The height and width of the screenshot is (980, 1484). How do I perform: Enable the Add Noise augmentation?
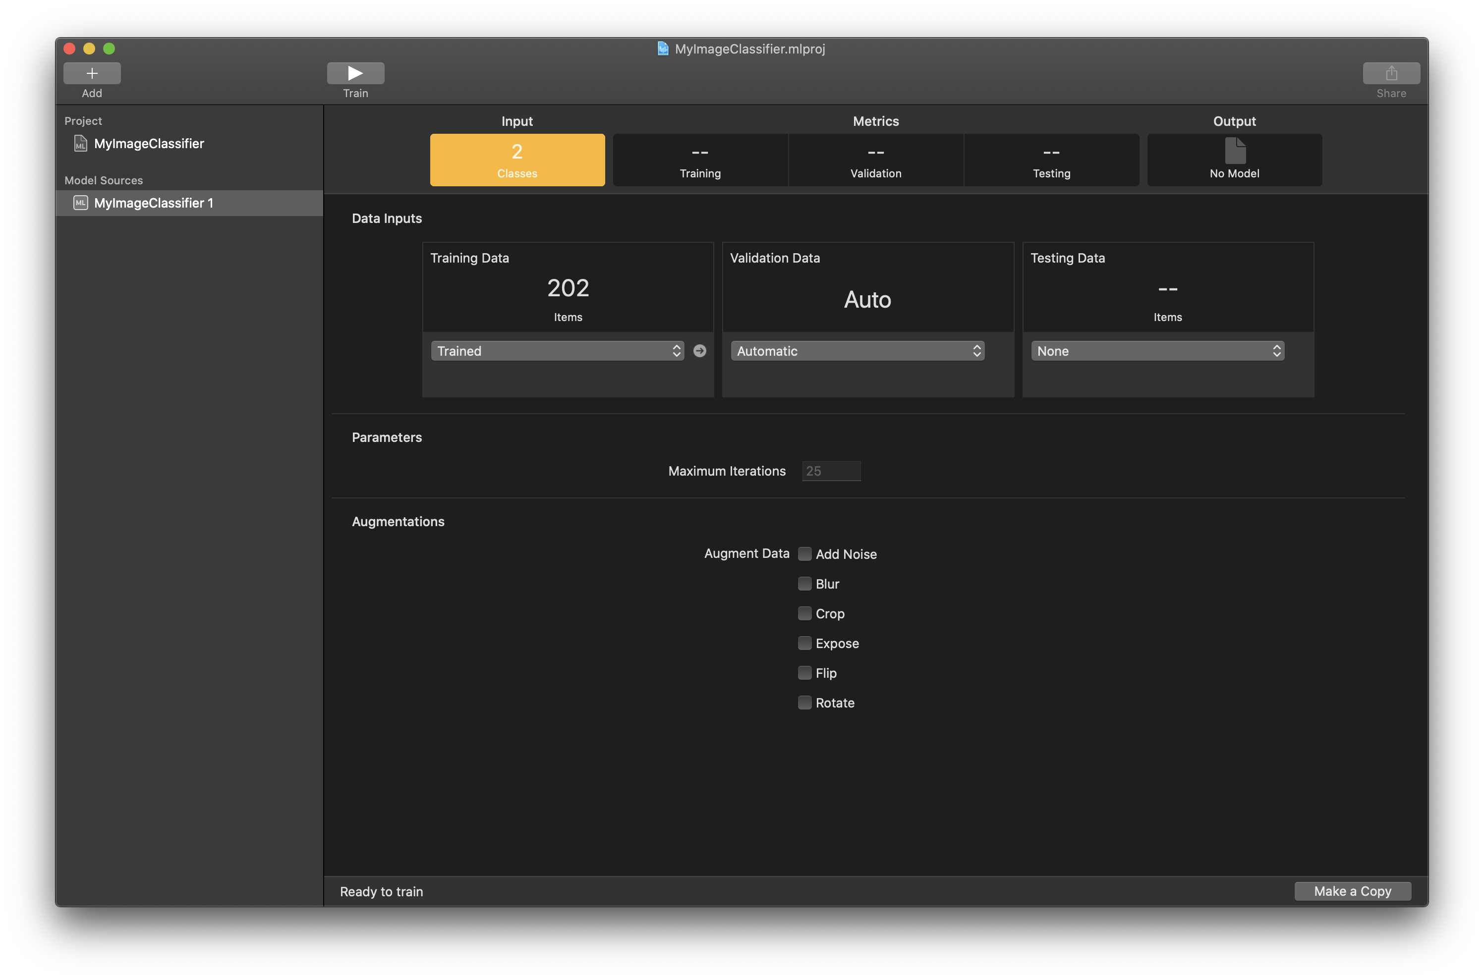[804, 554]
